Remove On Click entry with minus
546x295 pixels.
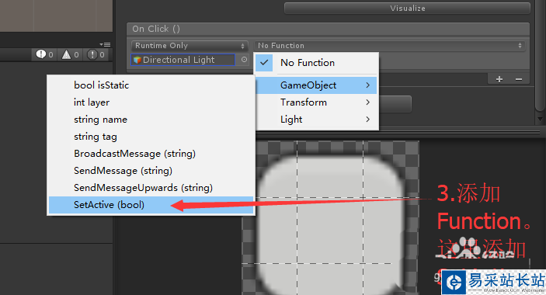[519, 79]
